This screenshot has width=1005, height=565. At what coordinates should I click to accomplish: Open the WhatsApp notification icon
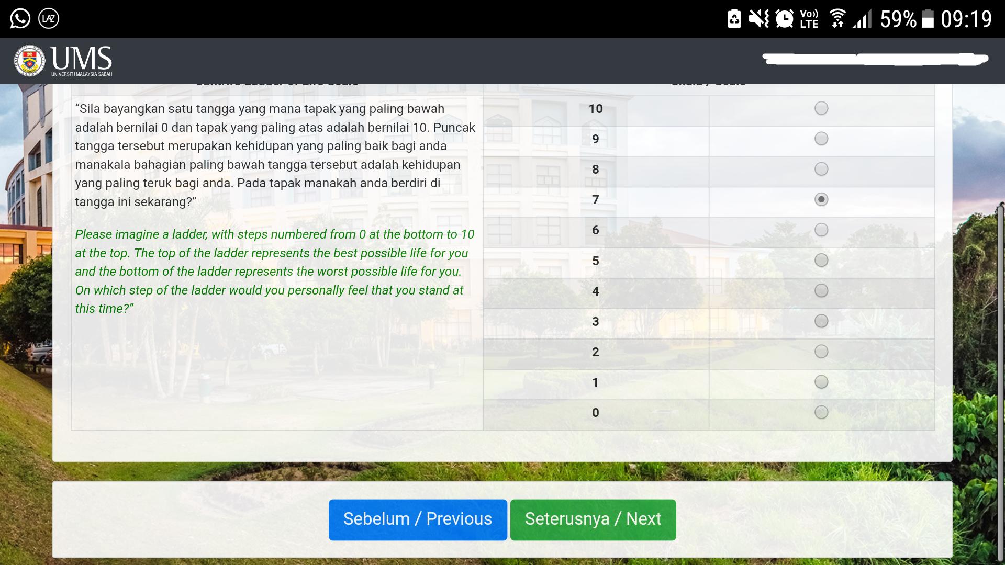point(20,19)
